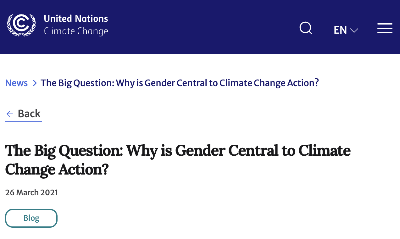This screenshot has width=400, height=239.
Task: Click the breadcrumb chevron after News
Action: [35, 83]
